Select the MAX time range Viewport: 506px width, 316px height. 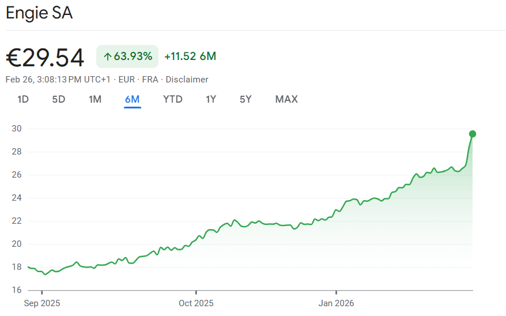click(x=286, y=99)
